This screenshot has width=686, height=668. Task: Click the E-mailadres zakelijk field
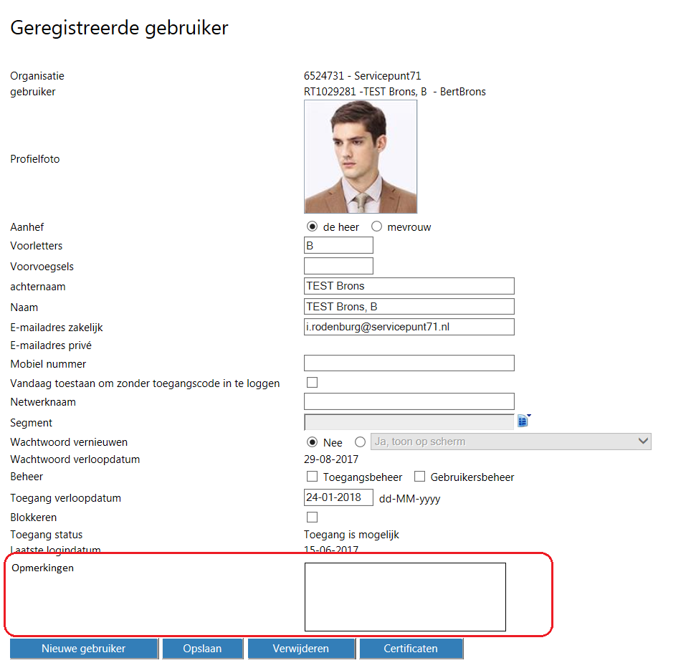coord(409,327)
